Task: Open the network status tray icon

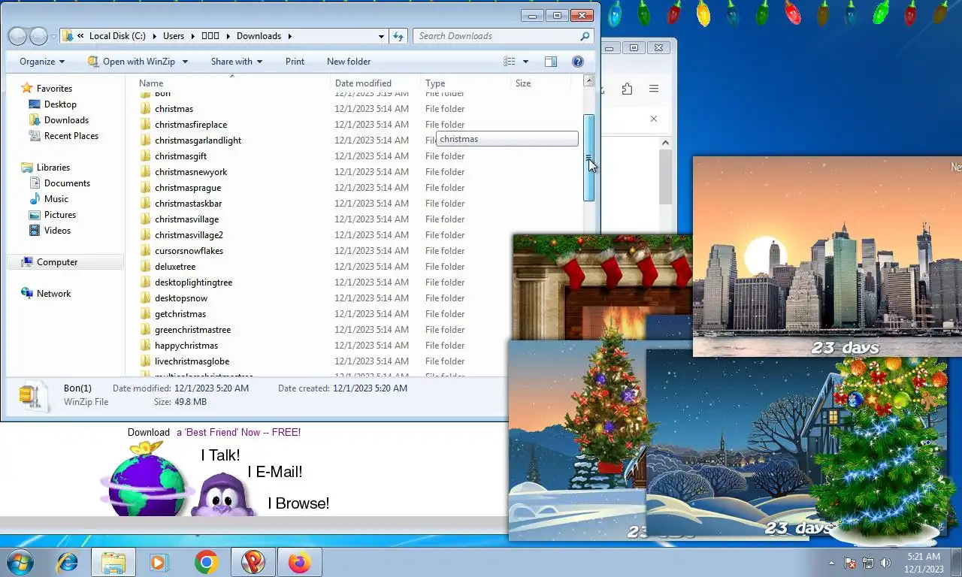Action: point(868,563)
